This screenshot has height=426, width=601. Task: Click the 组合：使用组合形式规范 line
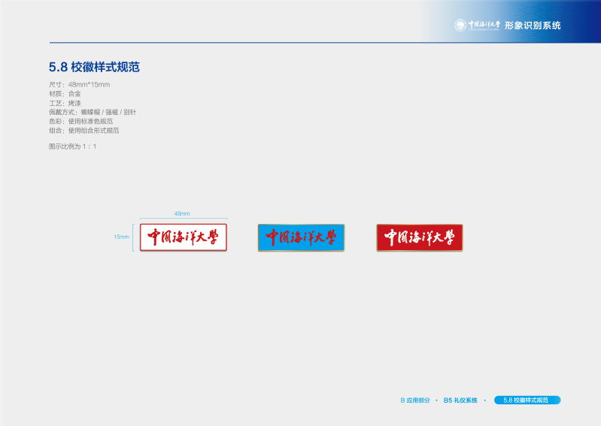click(83, 130)
